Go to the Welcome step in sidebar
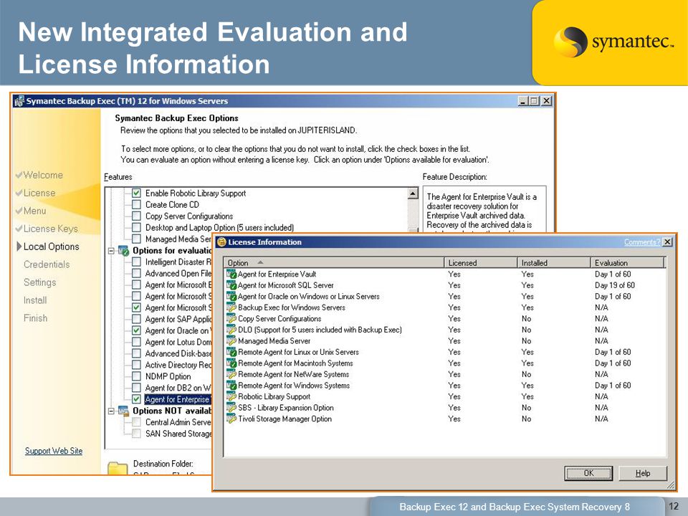The image size is (688, 516). pyautogui.click(x=43, y=175)
